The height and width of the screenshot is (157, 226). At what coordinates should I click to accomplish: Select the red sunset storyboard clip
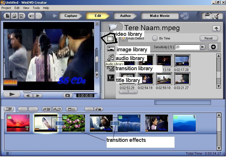click(x=18, y=123)
